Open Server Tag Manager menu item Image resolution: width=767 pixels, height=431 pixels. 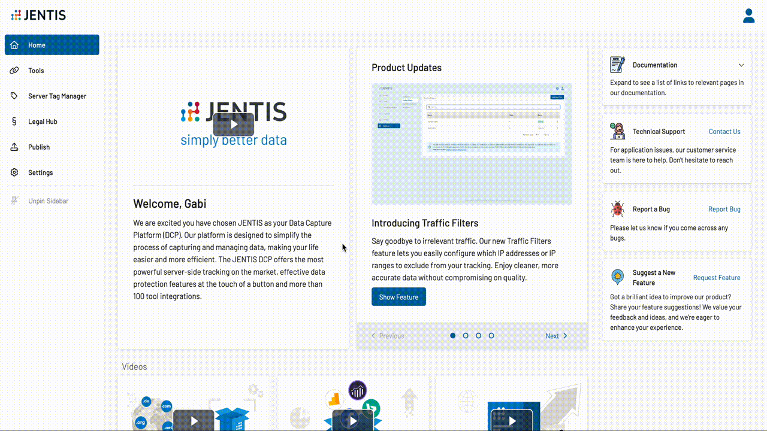[x=52, y=96]
